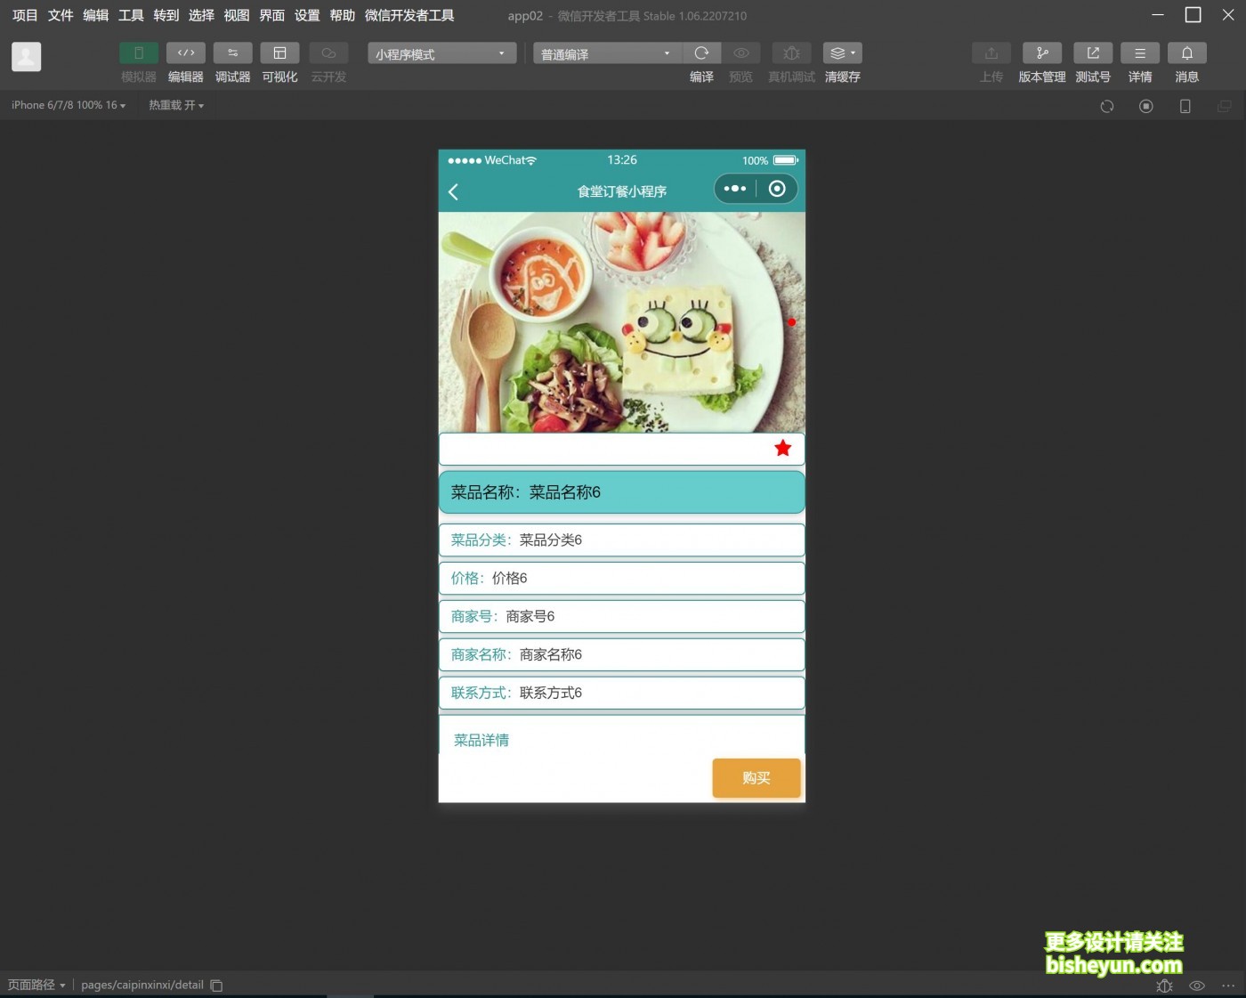The width and height of the screenshot is (1246, 998).
Task: Go back with the mini program back arrow
Action: tap(453, 191)
